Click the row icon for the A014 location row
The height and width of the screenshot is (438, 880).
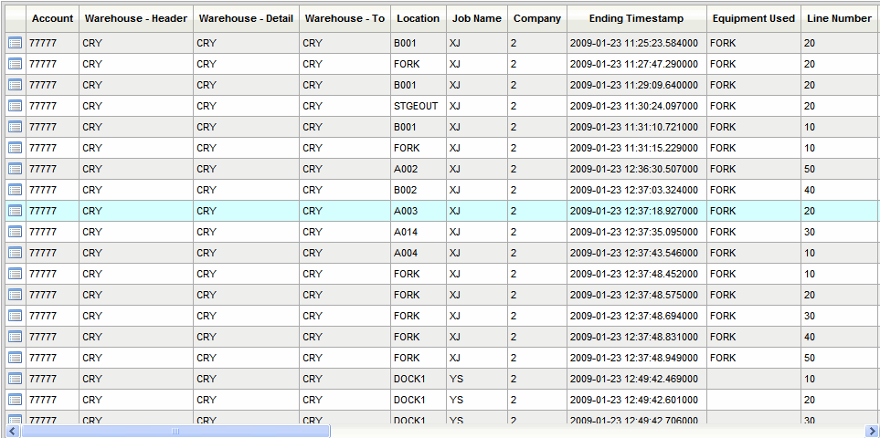[15, 232]
